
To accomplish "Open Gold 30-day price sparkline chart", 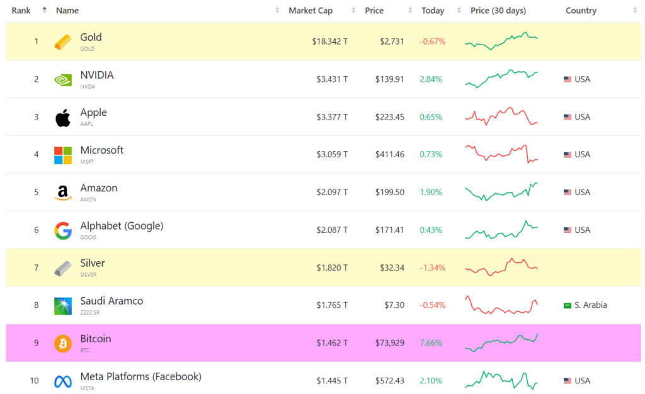I will click(501, 41).
